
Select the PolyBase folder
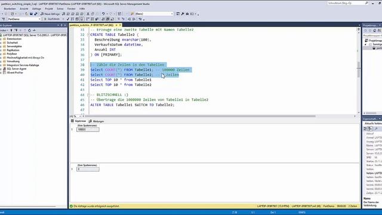pos(12,54)
